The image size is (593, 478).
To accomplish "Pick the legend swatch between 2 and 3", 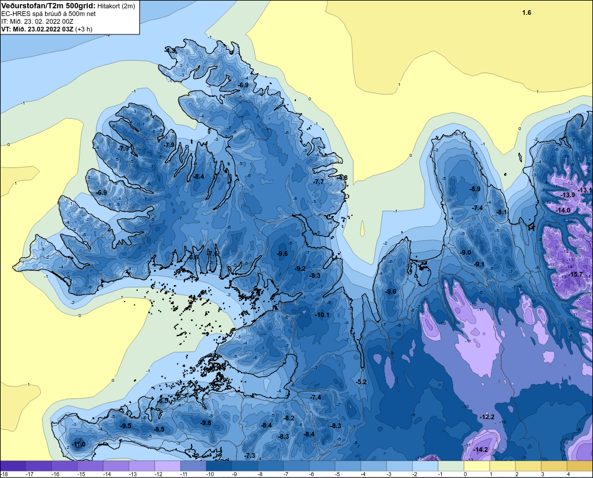I will [x=528, y=466].
